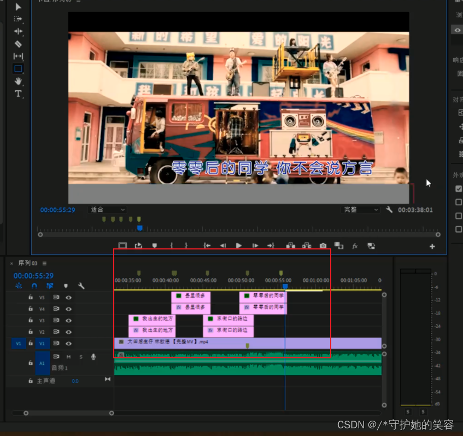Image resolution: width=463 pixels, height=436 pixels.
Task: Toggle Linked Selection in timeline
Action: tap(50, 286)
